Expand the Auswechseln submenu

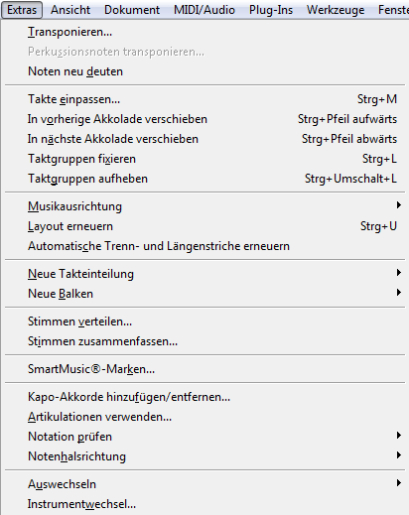point(204,484)
